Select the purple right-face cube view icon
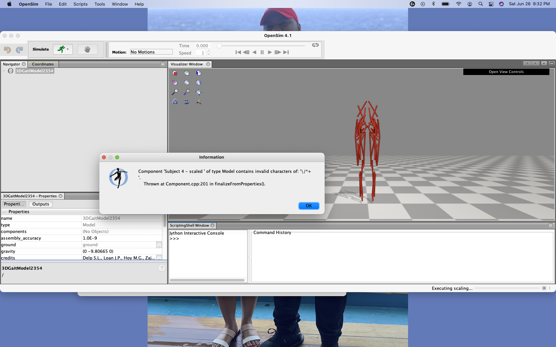 tap(199, 83)
